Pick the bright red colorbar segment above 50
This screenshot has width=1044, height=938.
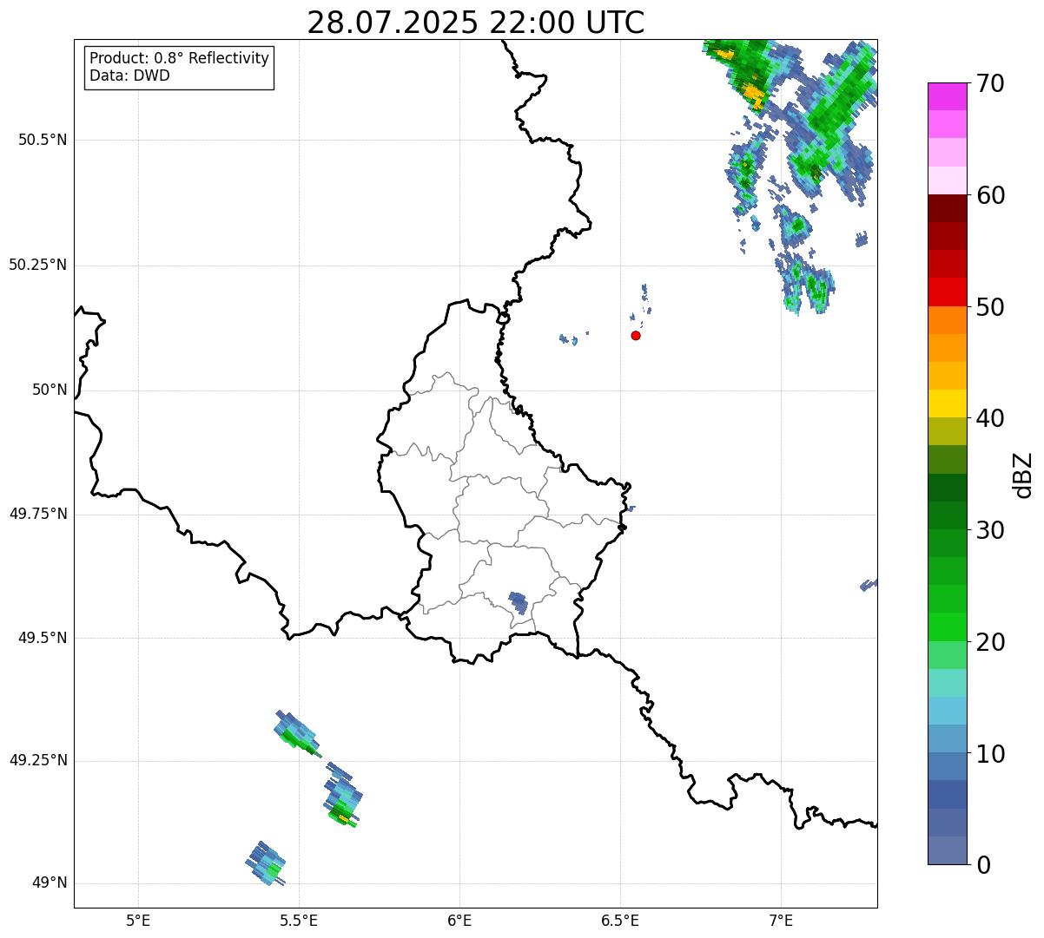947,292
